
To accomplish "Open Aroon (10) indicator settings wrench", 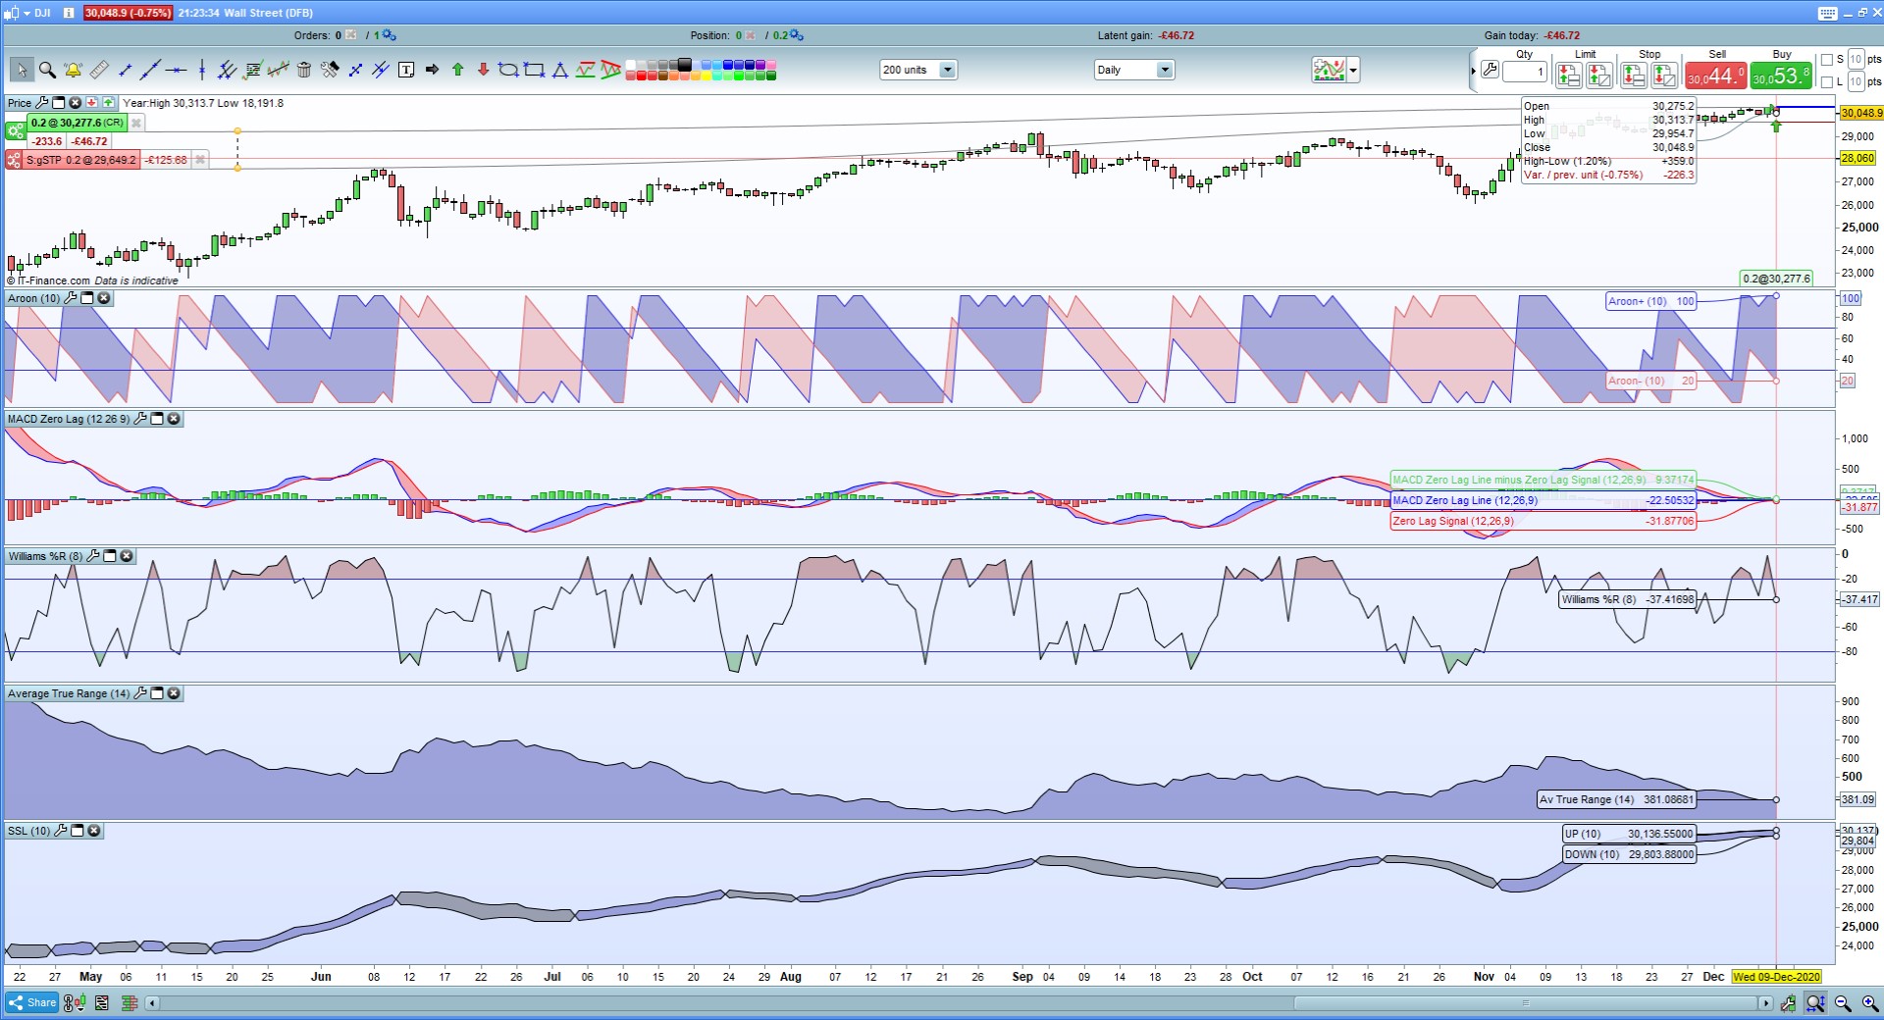I will pos(71,298).
